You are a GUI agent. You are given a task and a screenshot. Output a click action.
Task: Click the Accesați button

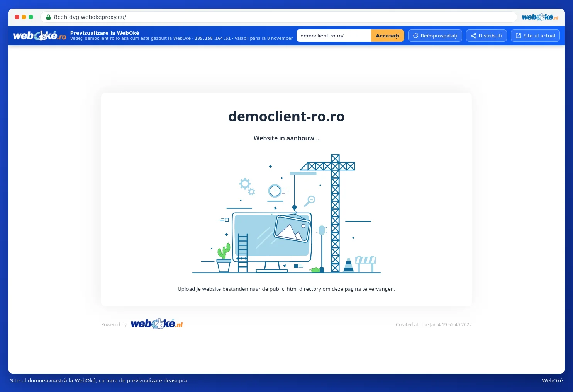click(x=387, y=36)
